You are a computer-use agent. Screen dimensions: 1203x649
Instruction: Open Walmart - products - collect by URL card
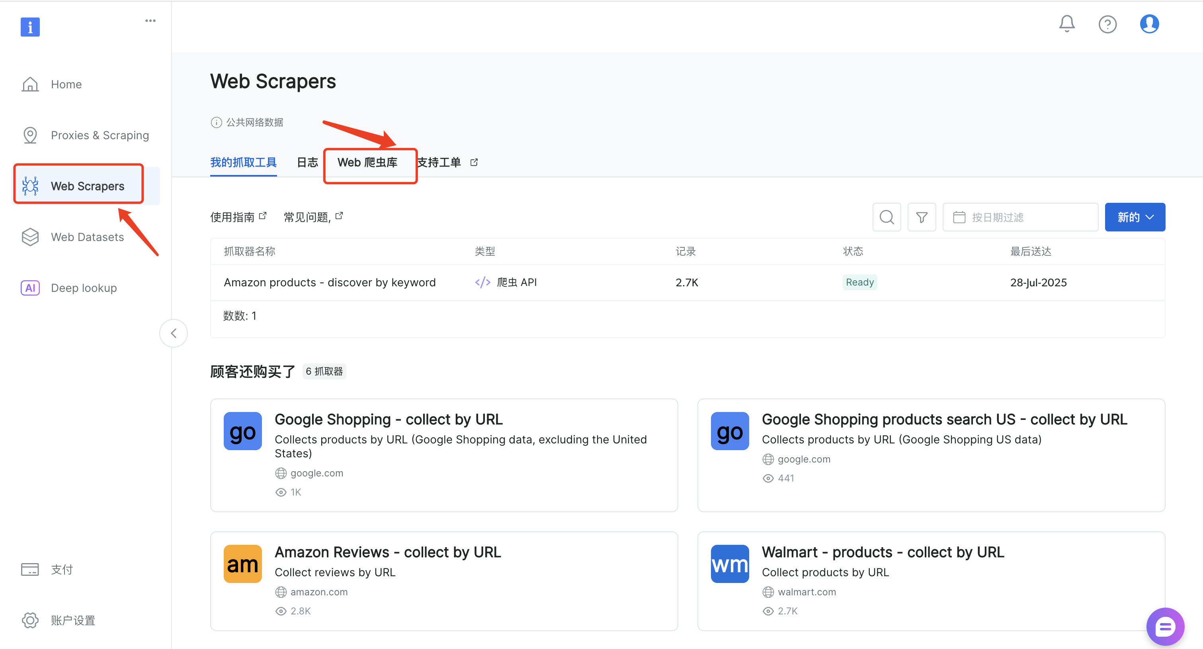click(931, 581)
